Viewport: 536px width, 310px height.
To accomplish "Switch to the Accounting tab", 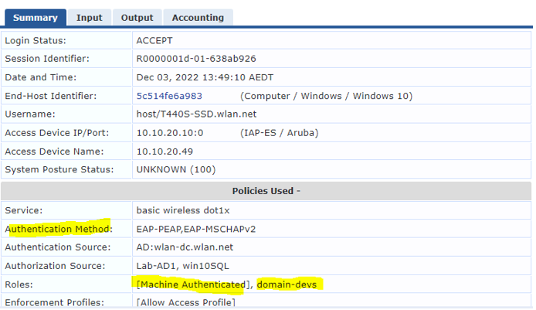I will 198,17.
